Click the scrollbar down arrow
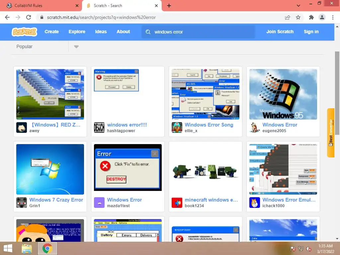The image size is (340, 255). [x=337, y=239]
